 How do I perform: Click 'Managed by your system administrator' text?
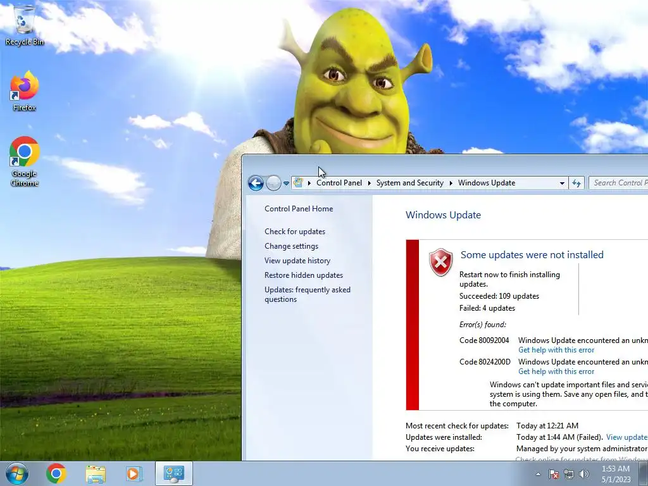pyautogui.click(x=582, y=449)
